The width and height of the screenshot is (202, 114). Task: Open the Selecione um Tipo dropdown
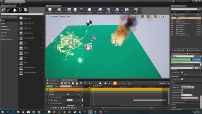[x=188, y=87]
